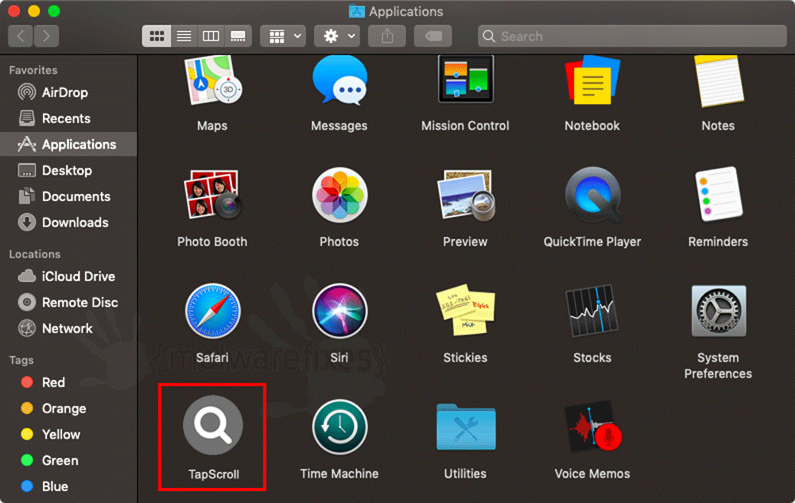
Task: Filter by the Orange tag
Action: 68,408
